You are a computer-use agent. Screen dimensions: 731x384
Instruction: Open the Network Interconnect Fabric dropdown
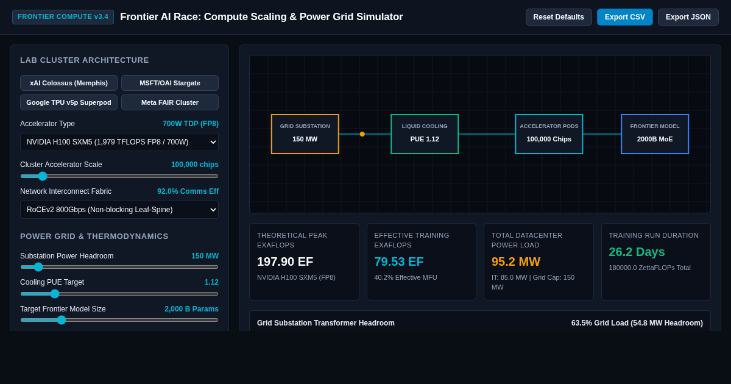119,210
